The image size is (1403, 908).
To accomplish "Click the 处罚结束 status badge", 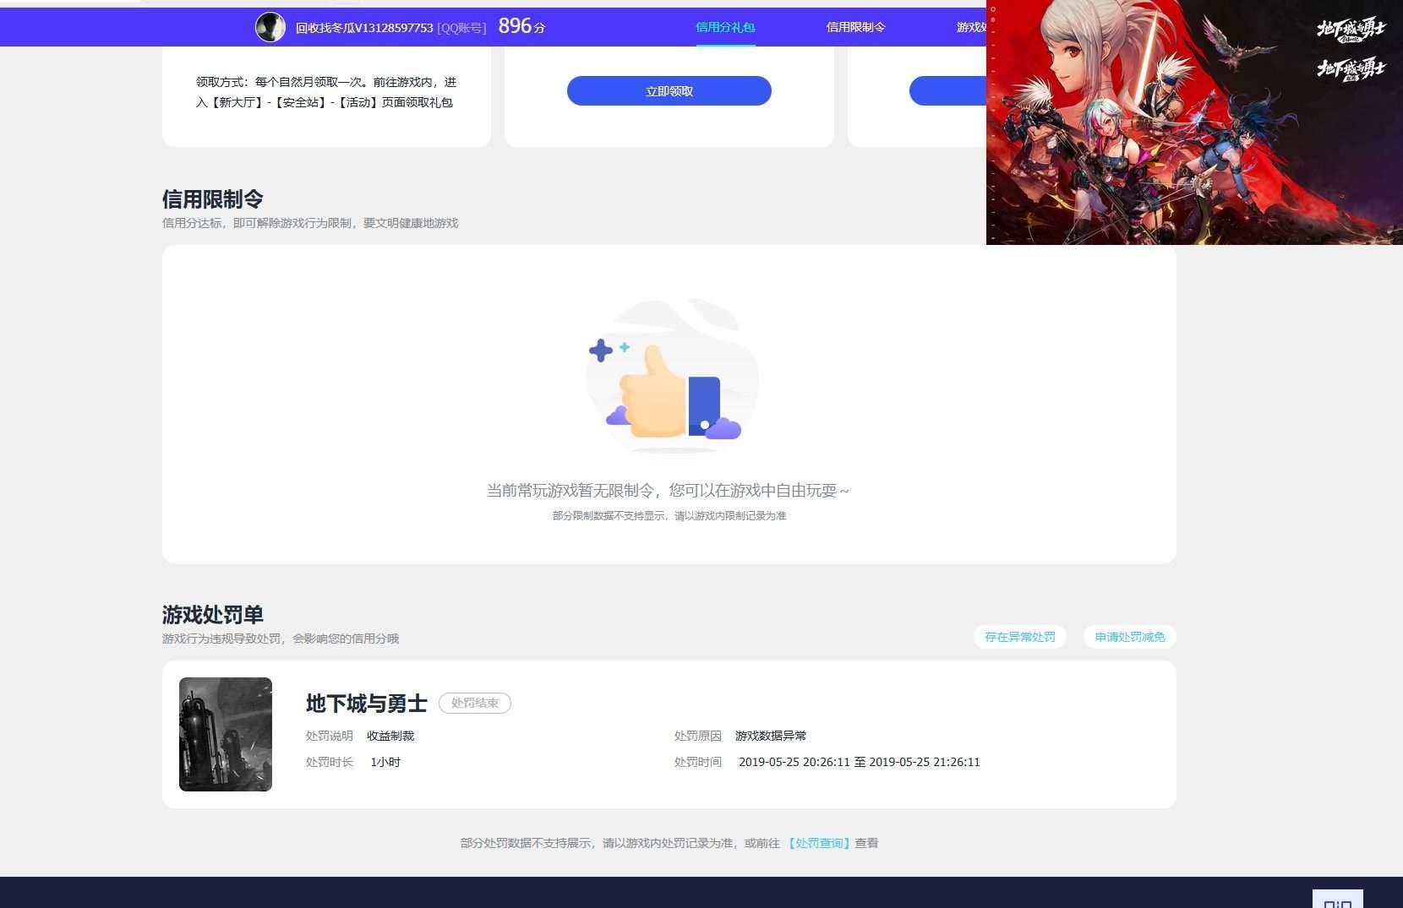I will click(475, 703).
